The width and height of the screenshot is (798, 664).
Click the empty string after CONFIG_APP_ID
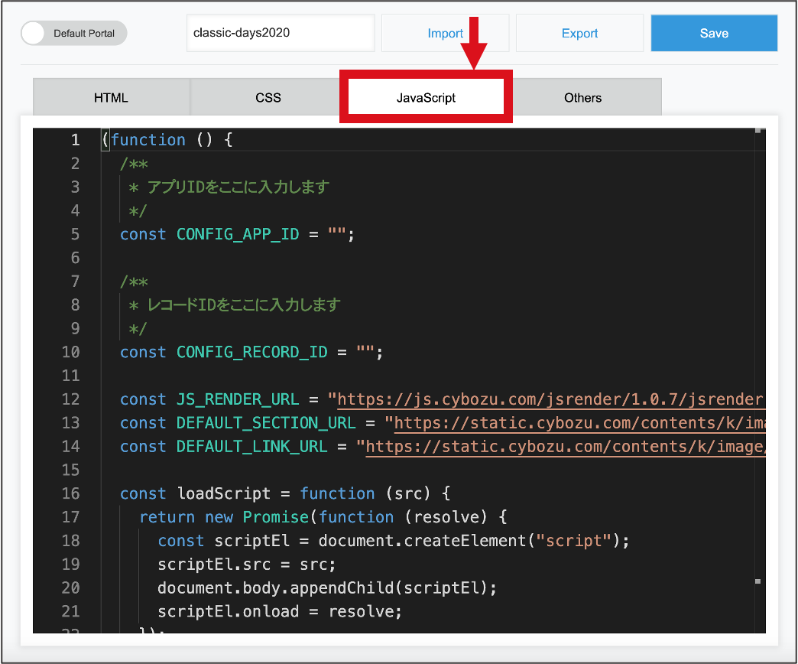tap(337, 233)
